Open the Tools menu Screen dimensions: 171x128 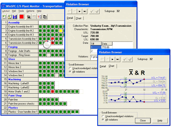pyautogui.click(x=21, y=11)
